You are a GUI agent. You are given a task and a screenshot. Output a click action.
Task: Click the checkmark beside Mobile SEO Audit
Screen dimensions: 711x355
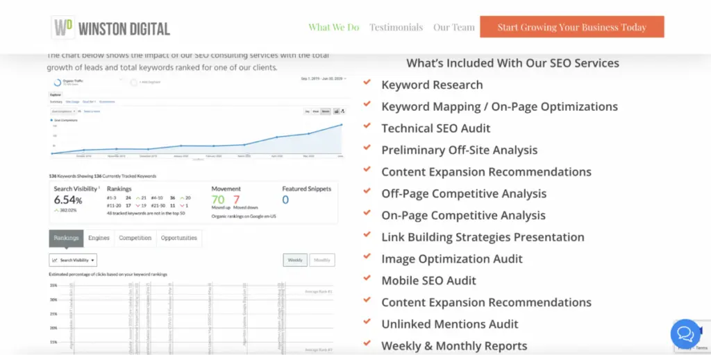[x=367, y=280]
